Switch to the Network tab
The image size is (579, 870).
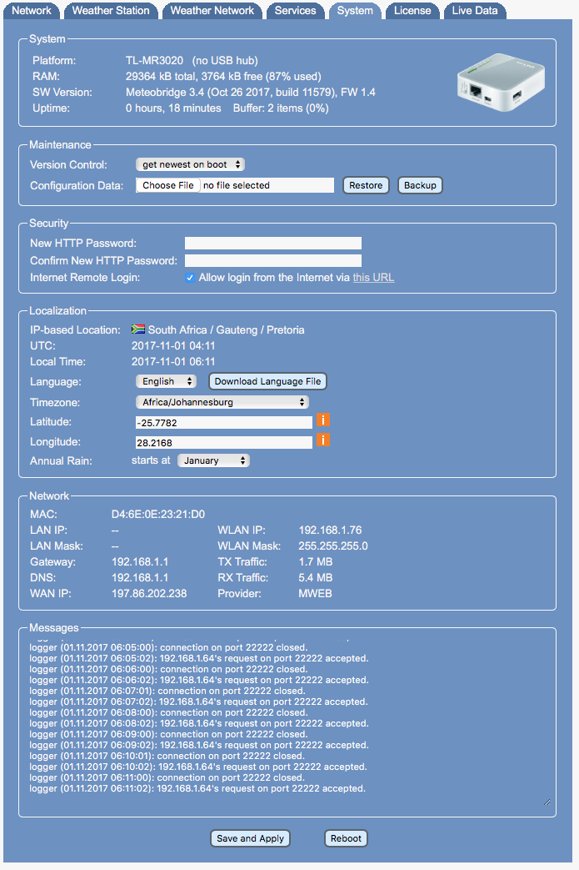32,11
